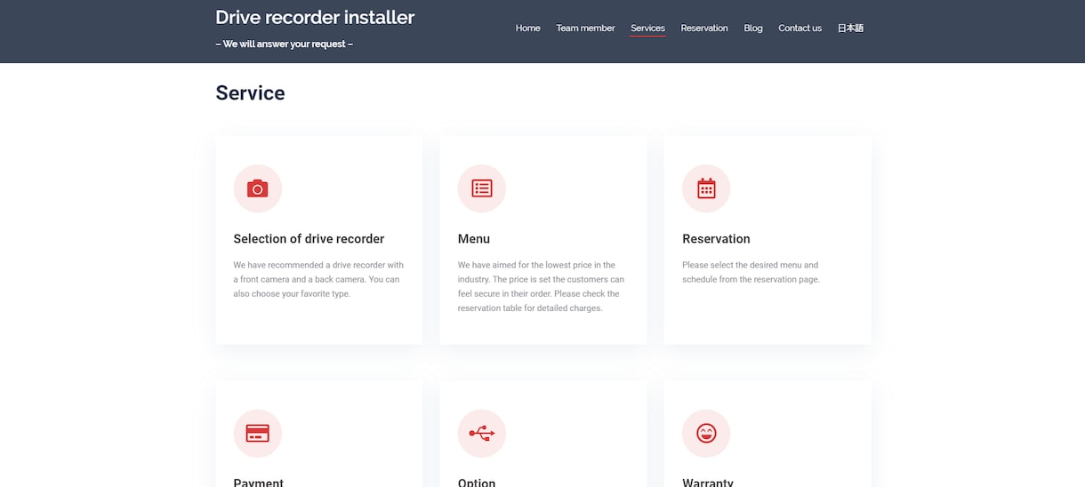Open the Home menu item
The height and width of the screenshot is (487, 1085).
tap(527, 28)
